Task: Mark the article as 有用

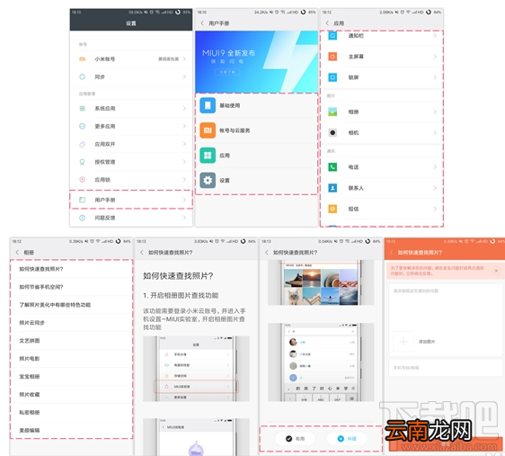Action: tap(295, 439)
